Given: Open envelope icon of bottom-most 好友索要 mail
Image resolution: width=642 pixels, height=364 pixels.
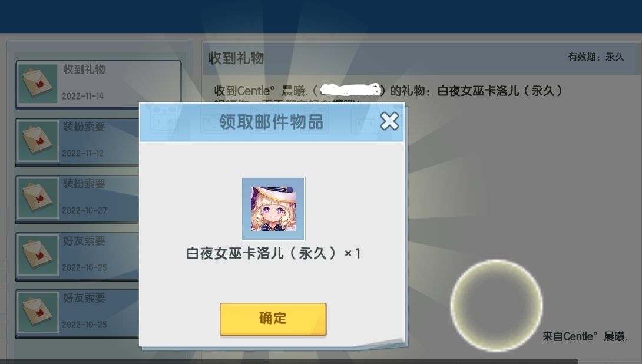Looking at the screenshot, I should [38, 313].
